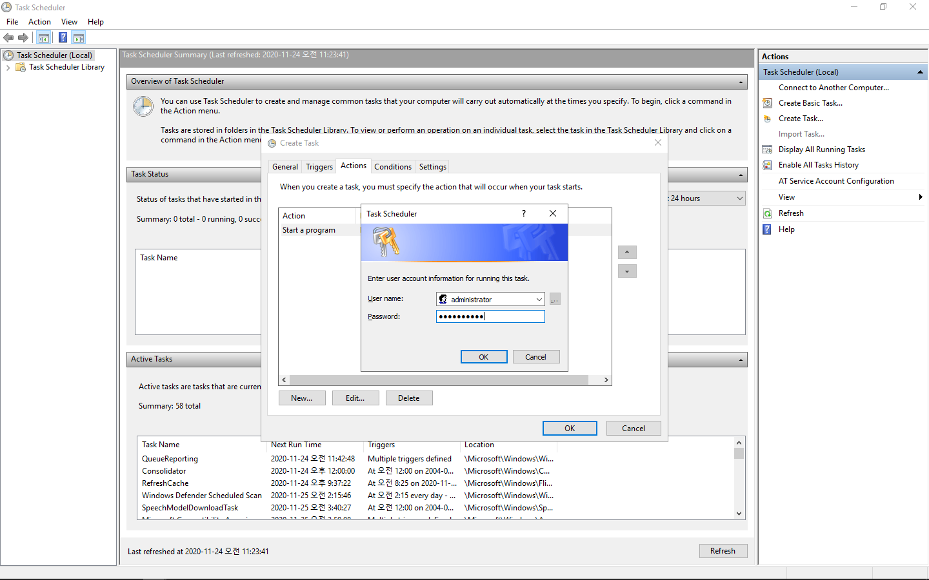Click the Task Scheduler (Local) clock icon
Image resolution: width=929 pixels, height=580 pixels.
click(x=8, y=55)
